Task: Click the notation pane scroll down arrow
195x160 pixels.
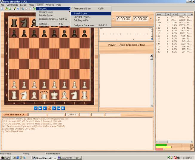Action: pyautogui.click(x=151, y=106)
